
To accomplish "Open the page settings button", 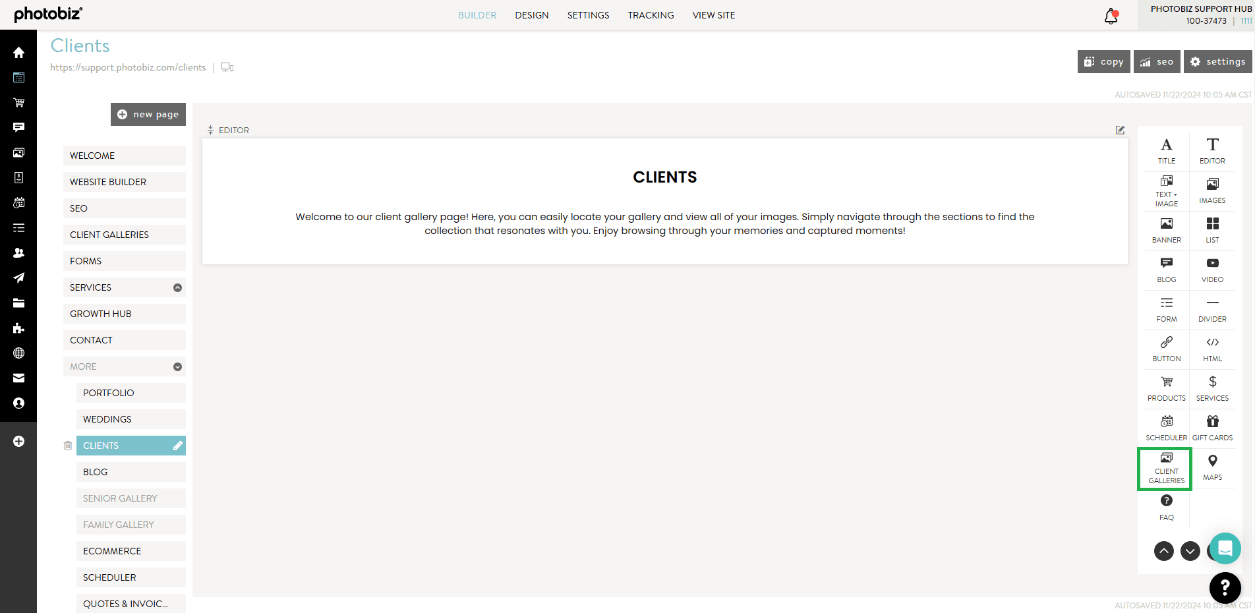I will [x=1219, y=61].
